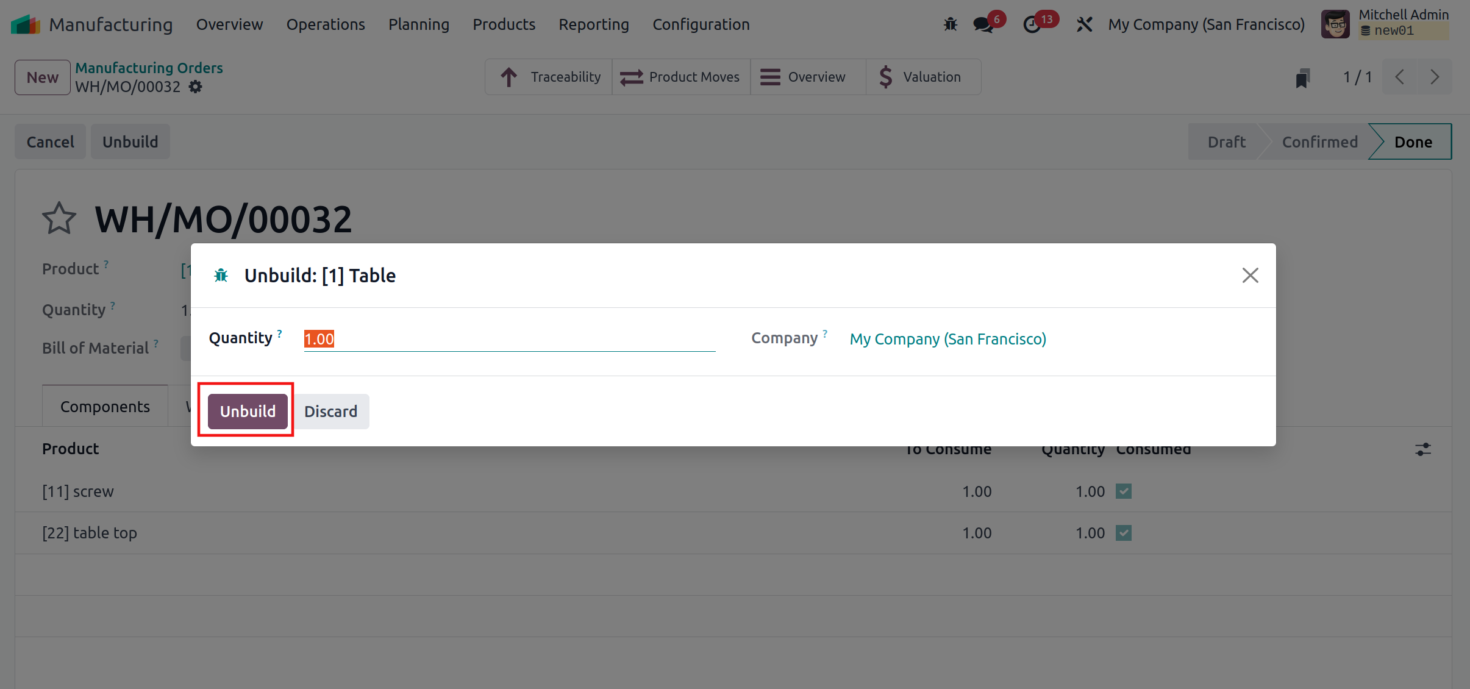Click the Quantity input field
This screenshot has width=1470, height=689.
pyautogui.click(x=509, y=339)
